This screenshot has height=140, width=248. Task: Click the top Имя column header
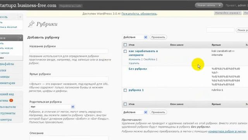click(x=131, y=45)
